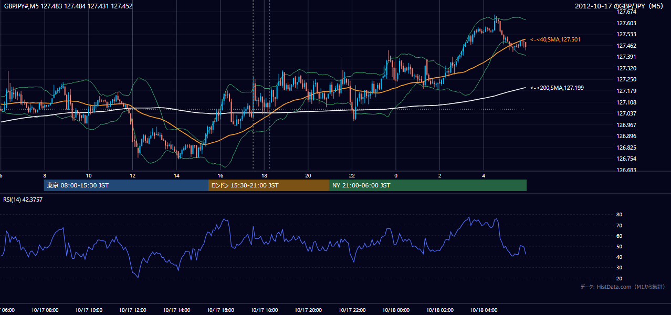Image resolution: width=671 pixels, height=315 pixels.
Task: Click hour label 22 under price chart
Action: click(352, 176)
